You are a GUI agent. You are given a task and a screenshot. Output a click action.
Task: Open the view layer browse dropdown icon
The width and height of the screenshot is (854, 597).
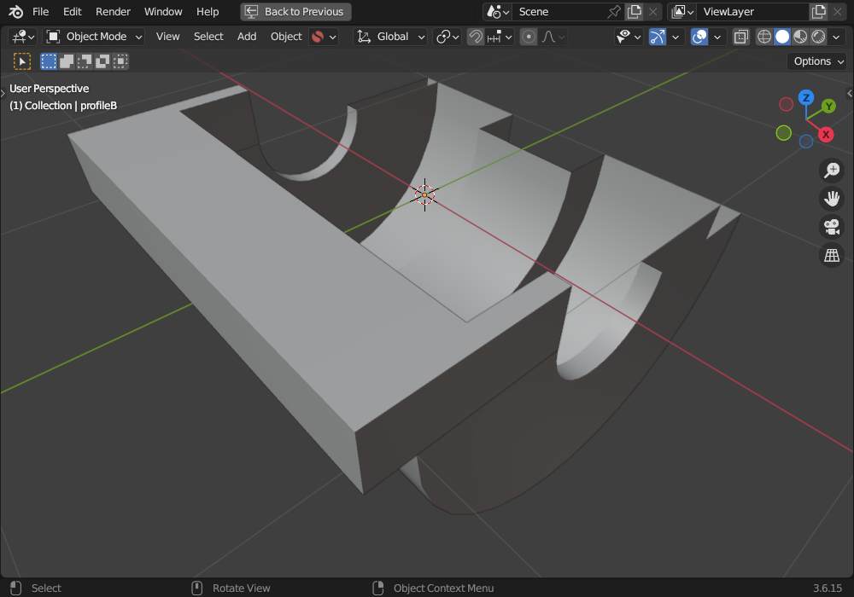tap(682, 11)
